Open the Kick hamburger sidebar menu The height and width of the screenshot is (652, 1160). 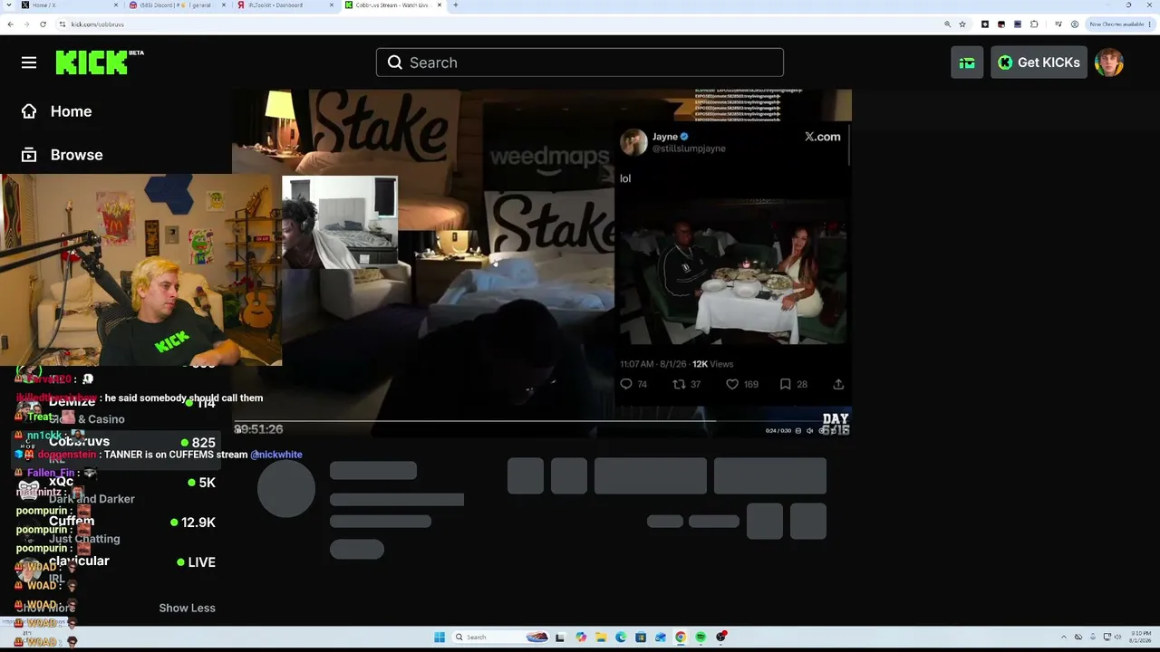tap(29, 62)
